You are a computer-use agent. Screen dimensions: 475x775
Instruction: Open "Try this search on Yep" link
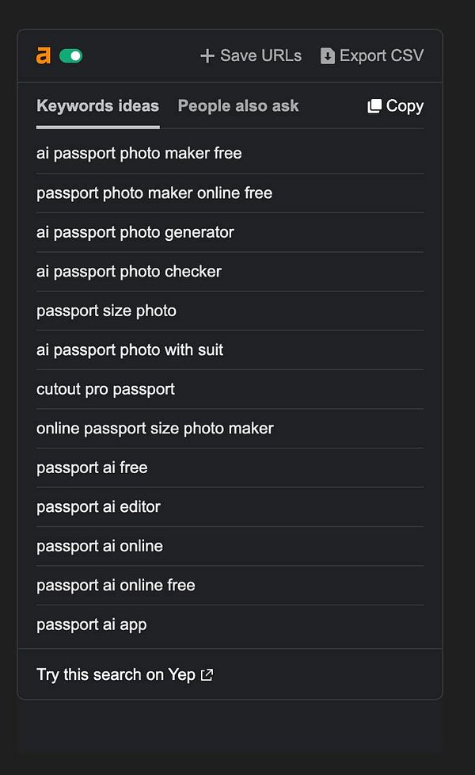click(115, 674)
